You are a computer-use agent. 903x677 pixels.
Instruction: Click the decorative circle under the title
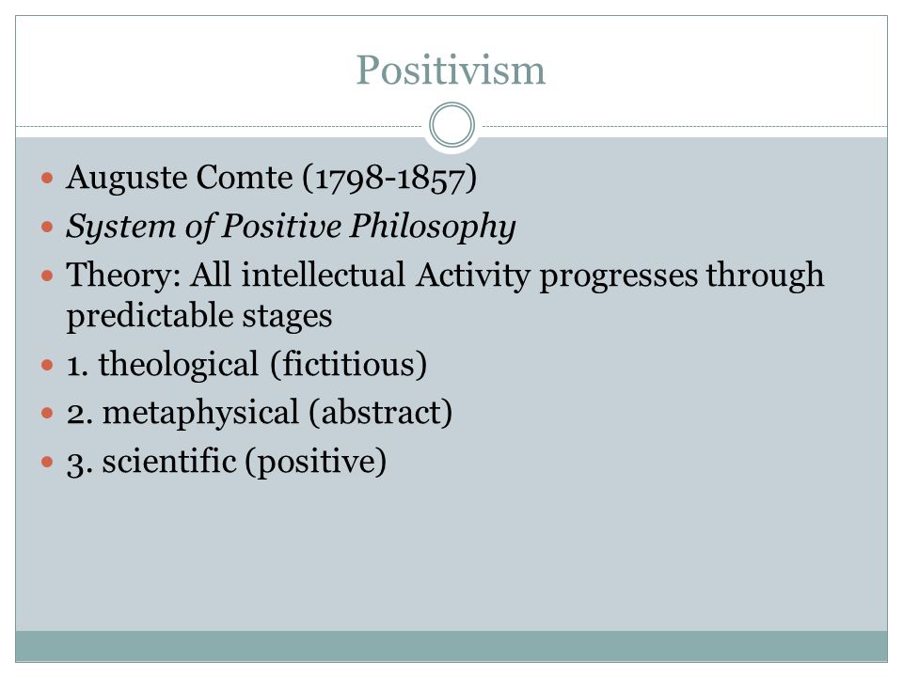coord(452,125)
